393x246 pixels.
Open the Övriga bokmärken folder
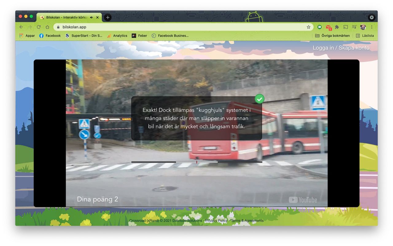click(333, 36)
